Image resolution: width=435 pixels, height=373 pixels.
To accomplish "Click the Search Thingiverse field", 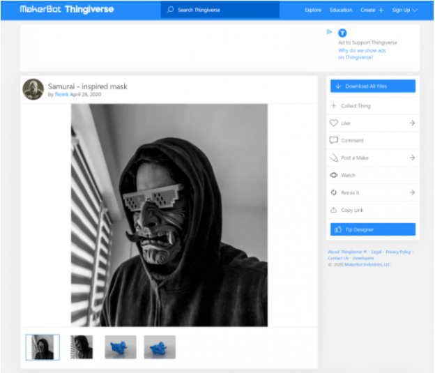I will (x=220, y=10).
